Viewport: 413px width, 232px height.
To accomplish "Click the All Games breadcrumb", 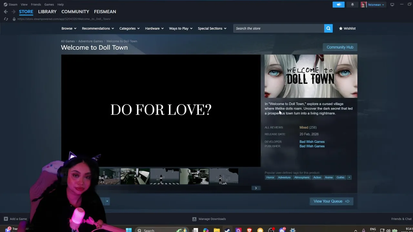I will (68, 41).
